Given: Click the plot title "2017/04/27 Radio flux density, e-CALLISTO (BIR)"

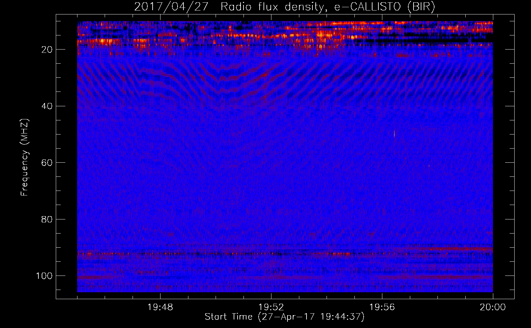Looking at the screenshot, I should 285,7.
